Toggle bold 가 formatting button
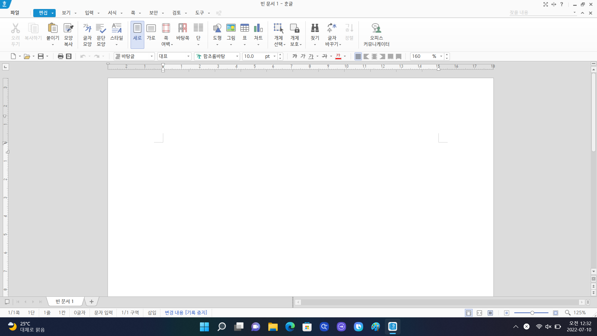This screenshot has height=336, width=597. coord(295,56)
